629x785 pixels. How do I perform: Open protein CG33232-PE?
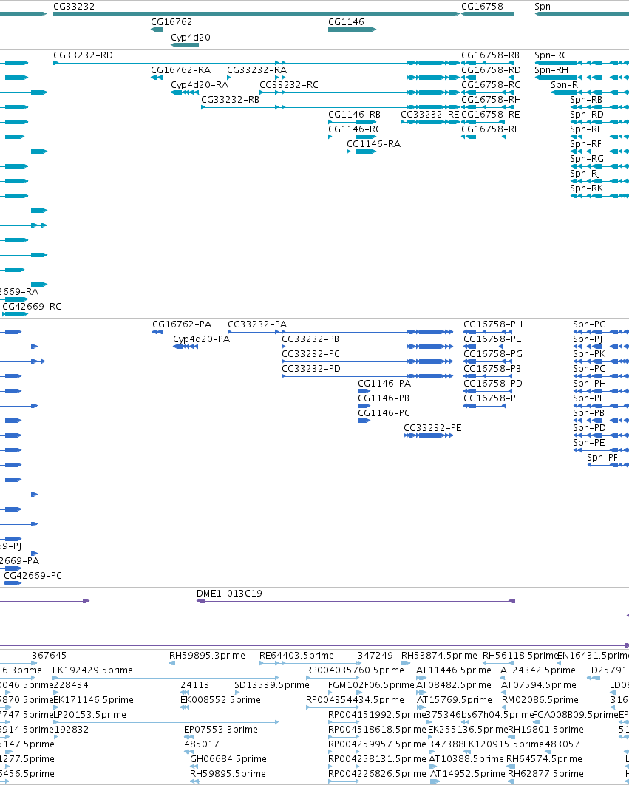[x=432, y=427]
